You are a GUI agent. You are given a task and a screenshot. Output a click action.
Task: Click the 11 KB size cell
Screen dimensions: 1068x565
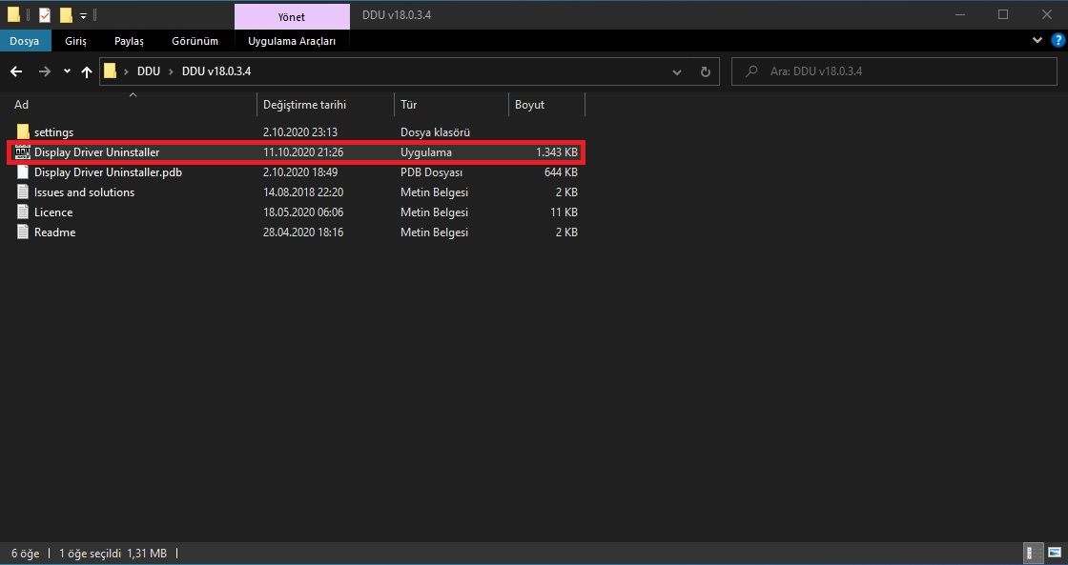[564, 212]
